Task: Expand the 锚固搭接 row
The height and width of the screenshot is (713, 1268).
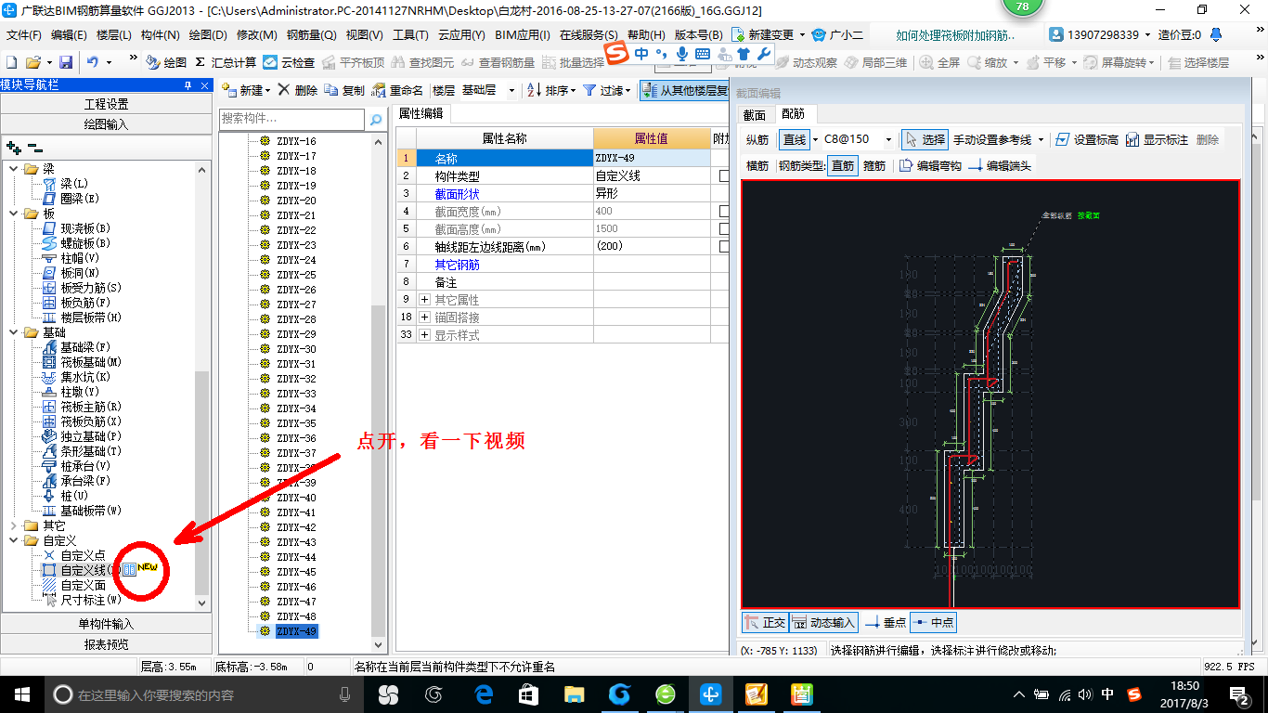Action: click(425, 318)
